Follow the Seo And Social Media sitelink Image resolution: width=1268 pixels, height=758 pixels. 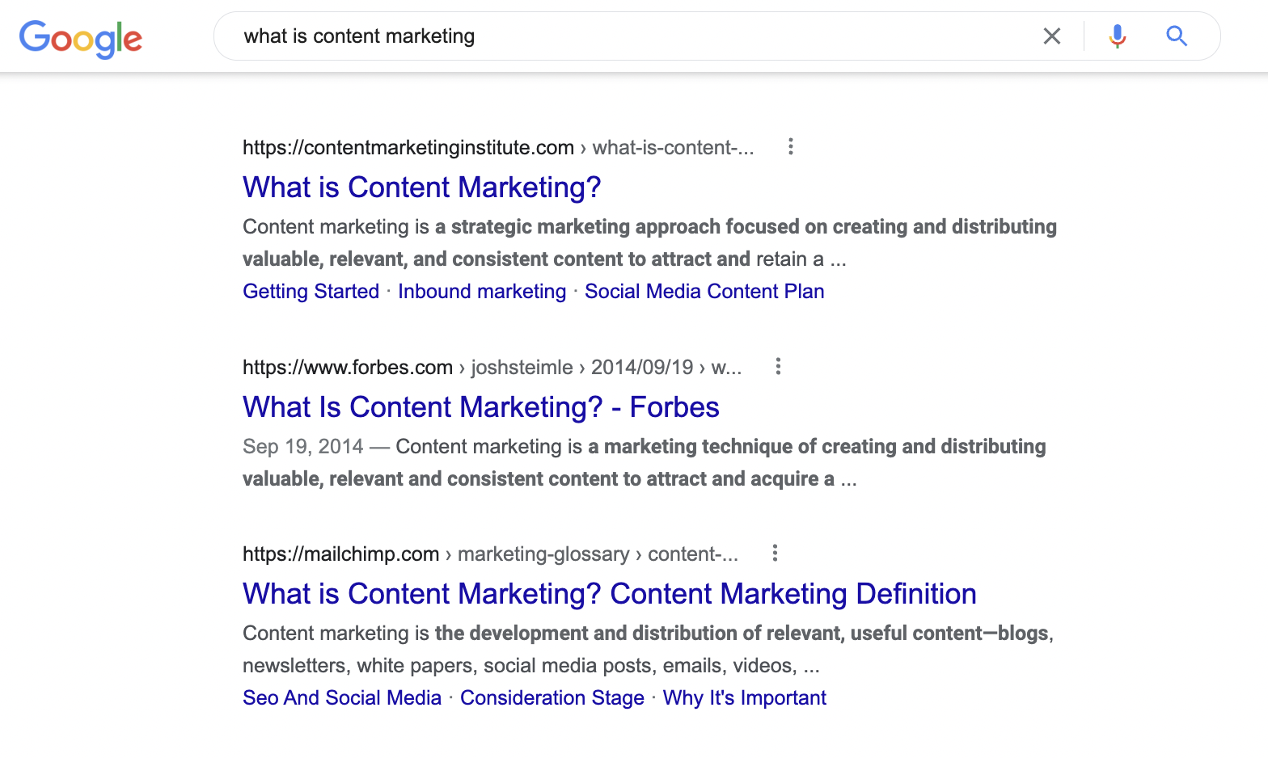pyautogui.click(x=341, y=698)
